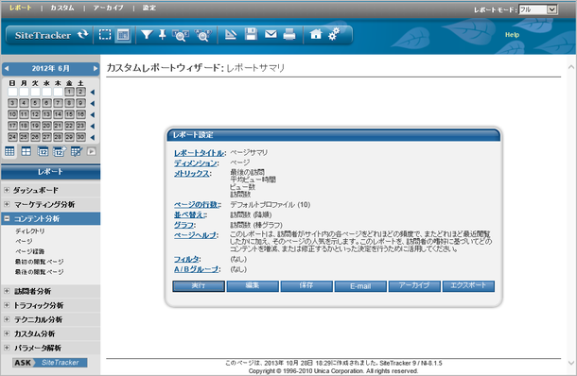Click the 実行 button
Screen dimensions: 577x376
(x=199, y=286)
